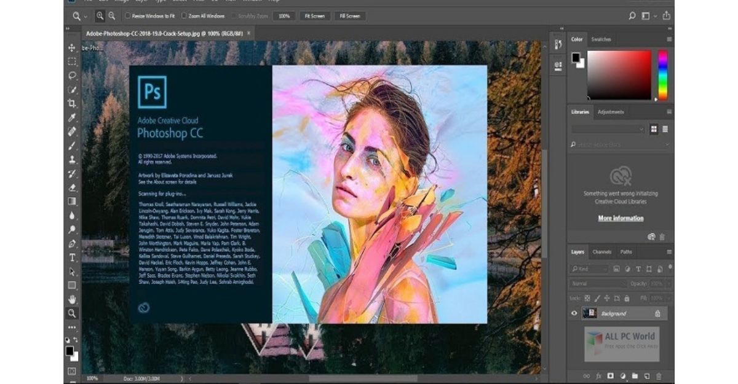Image resolution: width=738 pixels, height=384 pixels.
Task: Click the Share image icon at top right
Action: coord(667,15)
